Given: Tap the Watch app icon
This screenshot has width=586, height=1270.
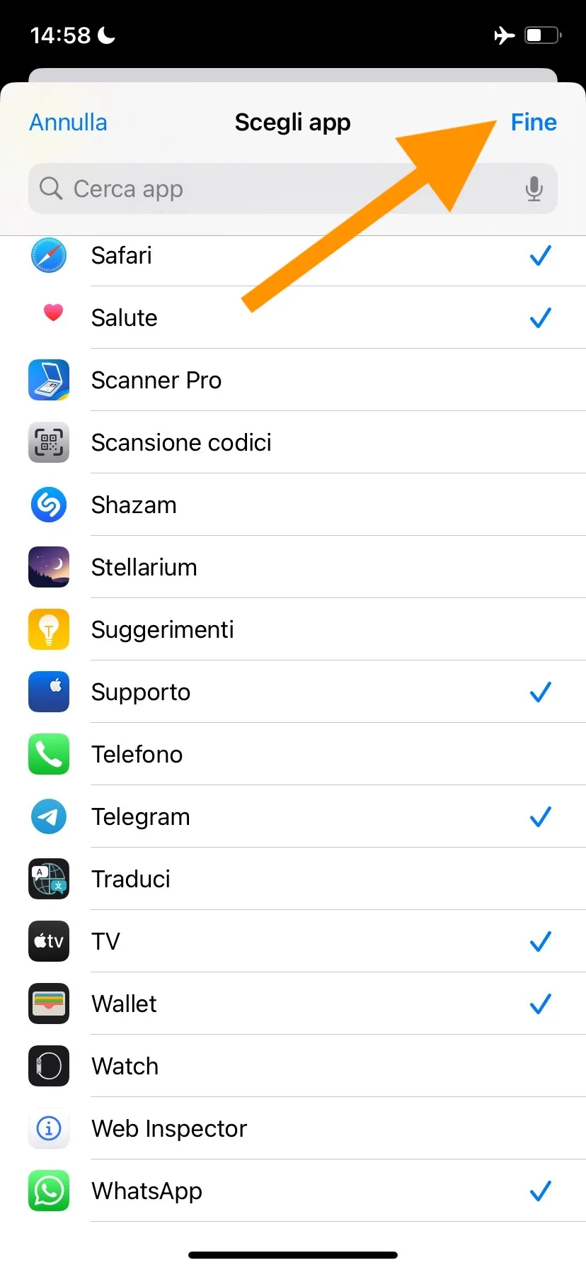Looking at the screenshot, I should click(49, 1066).
